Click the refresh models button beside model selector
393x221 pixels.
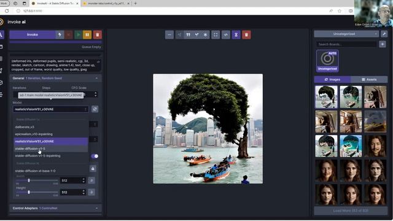point(95,109)
